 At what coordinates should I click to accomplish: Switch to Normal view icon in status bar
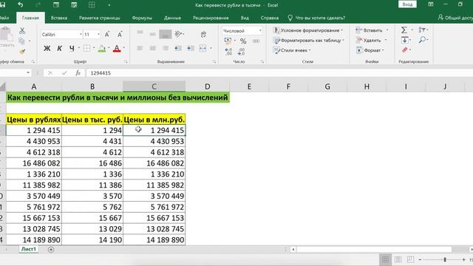(x=385, y=259)
